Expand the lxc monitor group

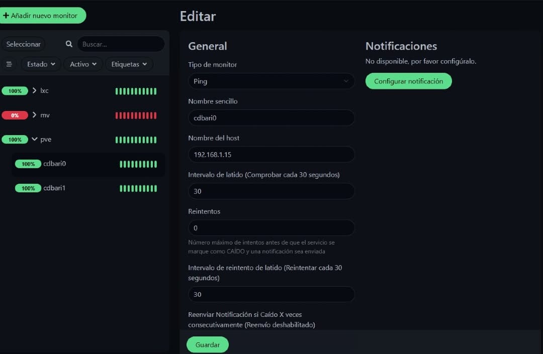pos(34,90)
